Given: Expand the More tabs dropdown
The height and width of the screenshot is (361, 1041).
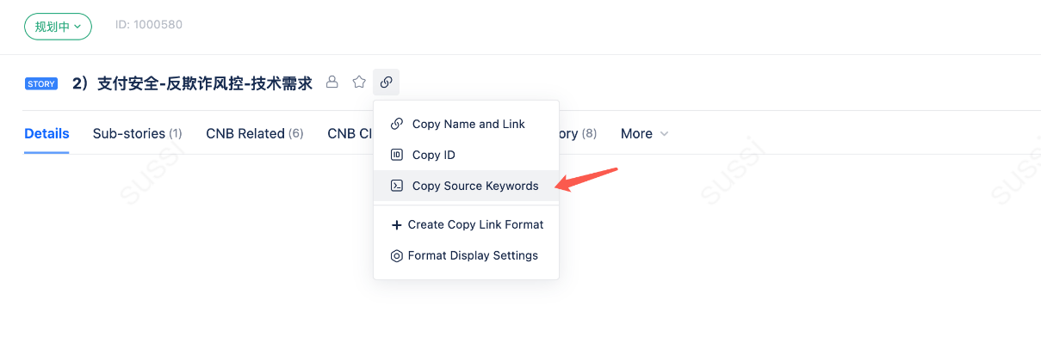Looking at the screenshot, I should 644,133.
